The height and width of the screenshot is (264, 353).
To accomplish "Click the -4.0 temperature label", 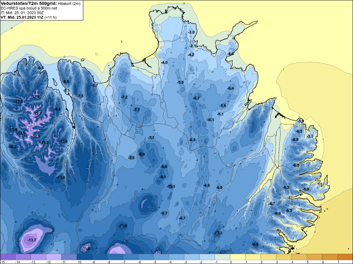I will (164, 62).
